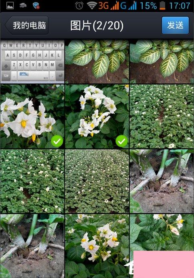Select the first striped leaf plant photo

tap(97, 61)
